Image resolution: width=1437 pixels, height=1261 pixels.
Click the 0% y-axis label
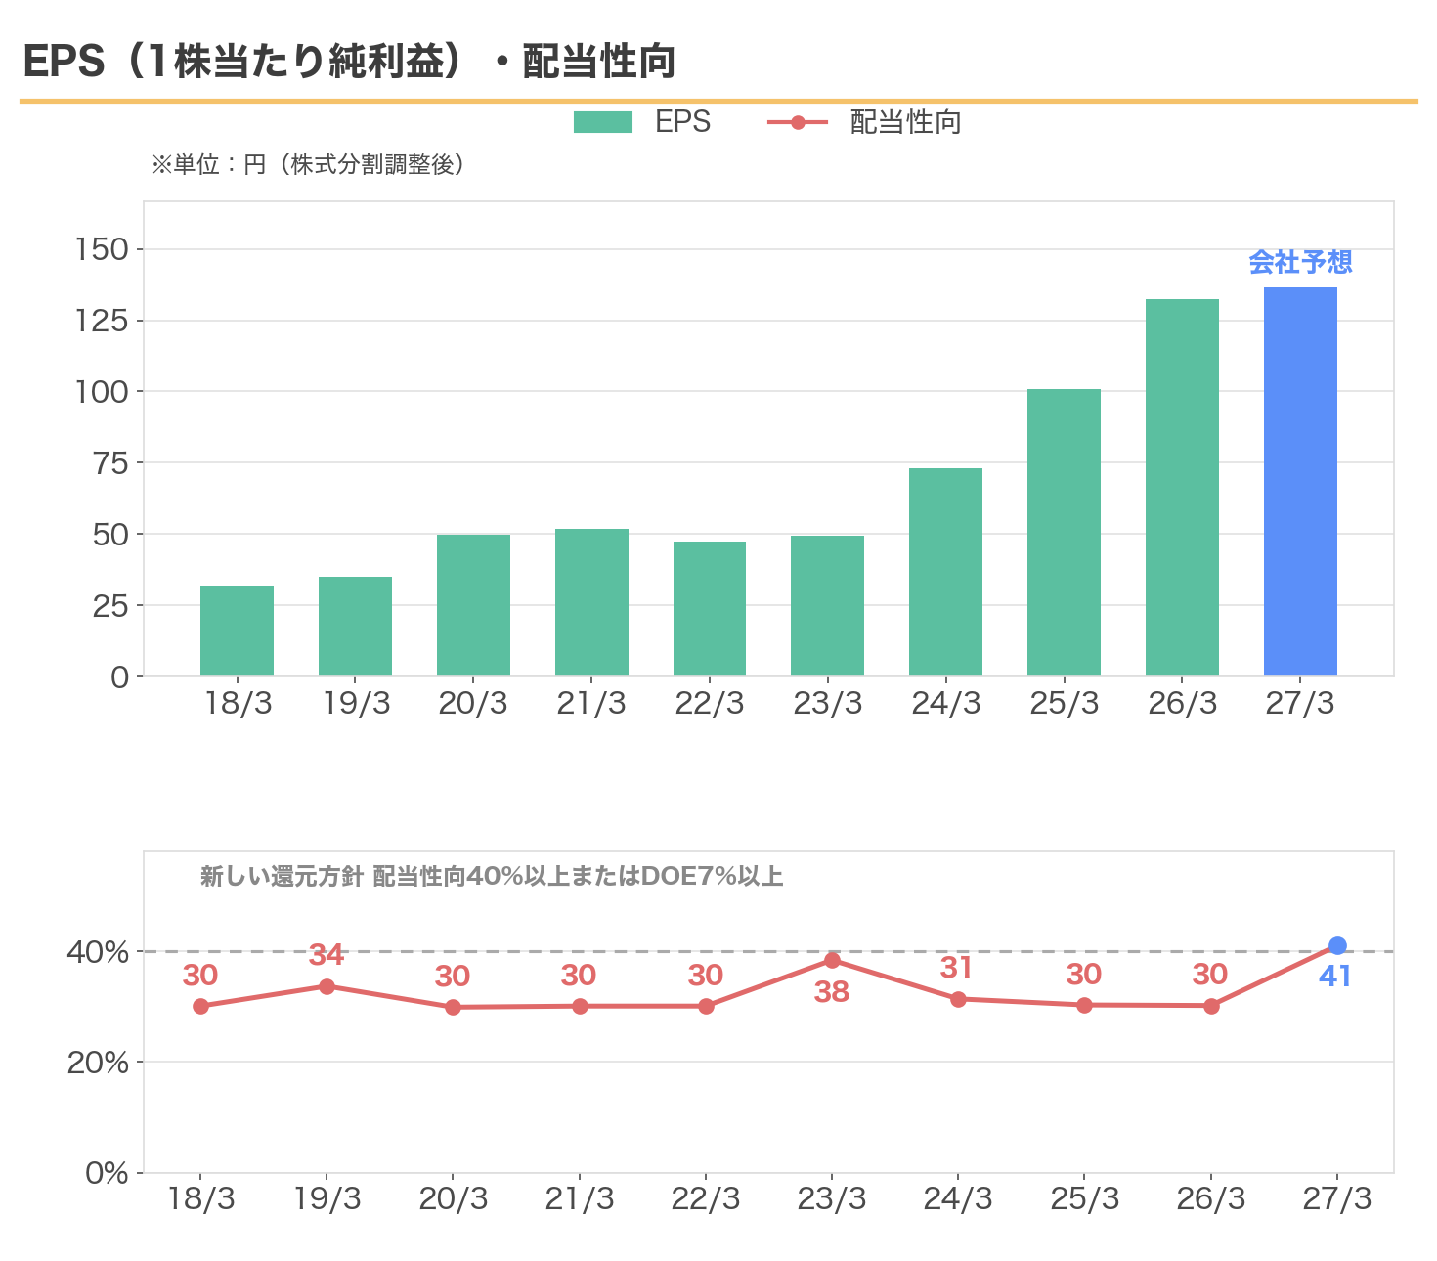107,1173
